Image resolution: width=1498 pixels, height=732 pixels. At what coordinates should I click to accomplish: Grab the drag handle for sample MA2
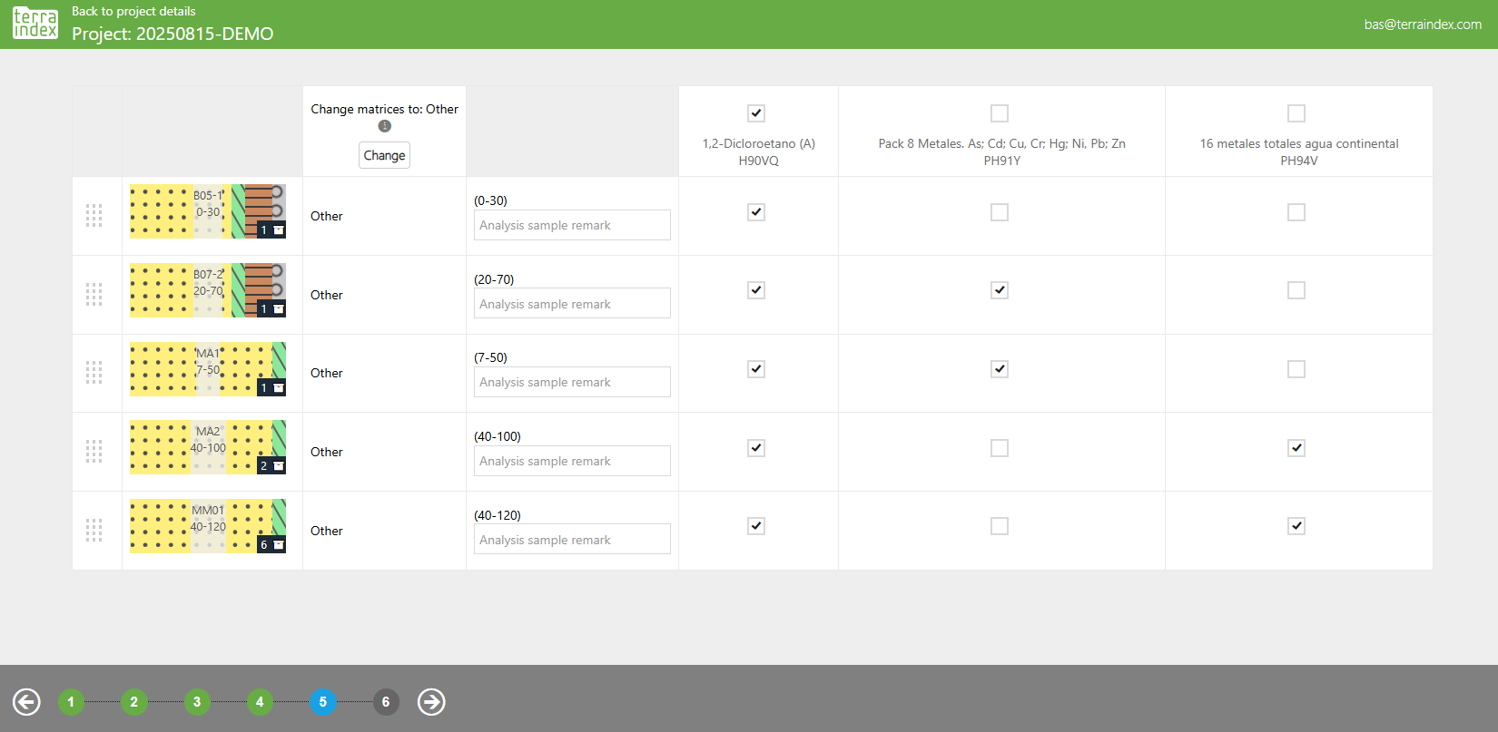click(x=94, y=452)
